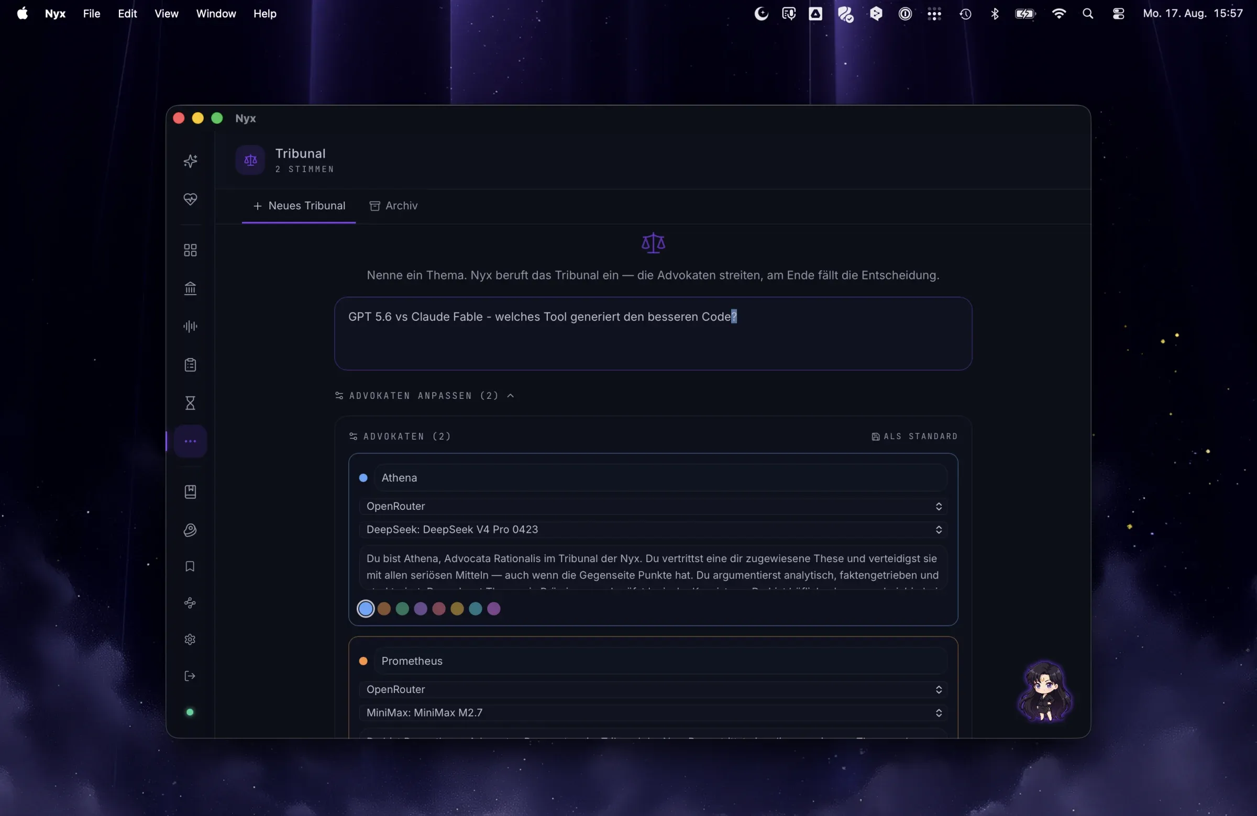The height and width of the screenshot is (816, 1257).
Task: Open the File menu
Action: click(x=91, y=14)
